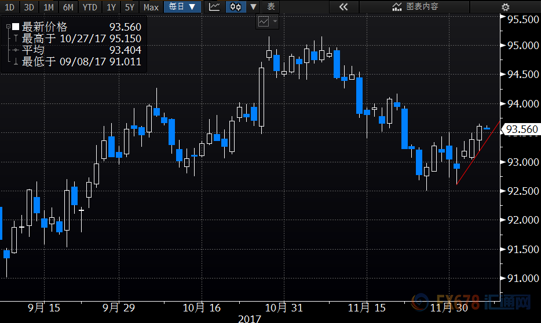Select the candlestick chart type icon

pos(235,7)
